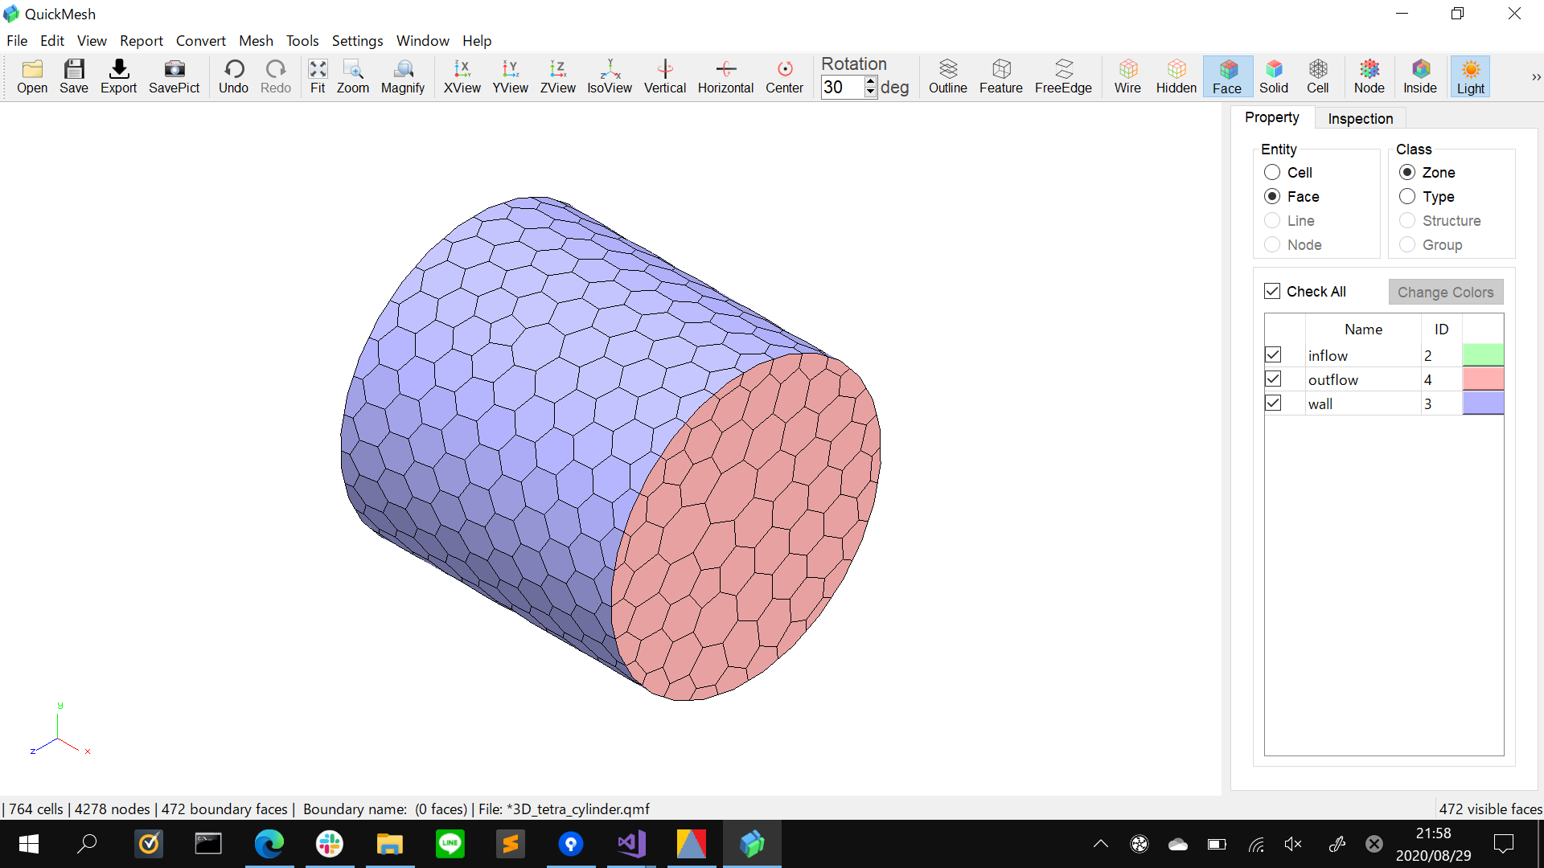Switch to XView orientation
Image resolution: width=1544 pixels, height=868 pixels.
coord(462,76)
